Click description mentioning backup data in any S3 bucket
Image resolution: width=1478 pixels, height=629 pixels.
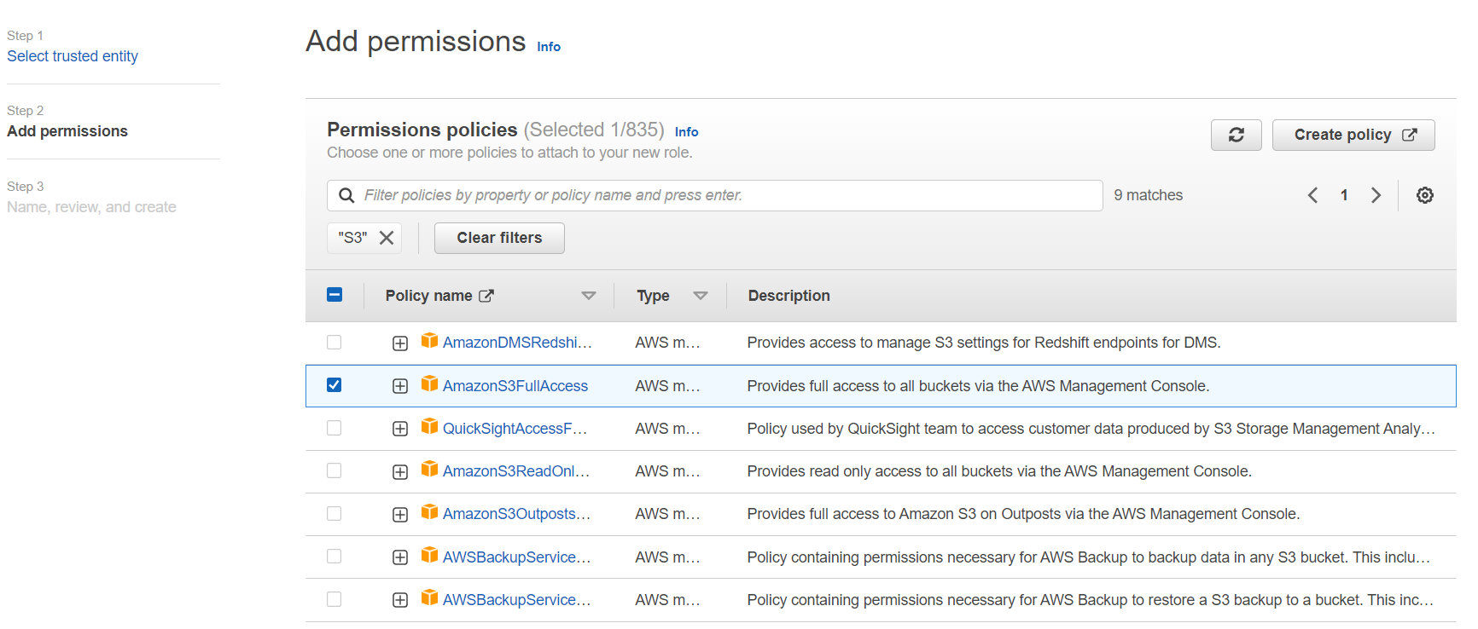pos(1089,557)
